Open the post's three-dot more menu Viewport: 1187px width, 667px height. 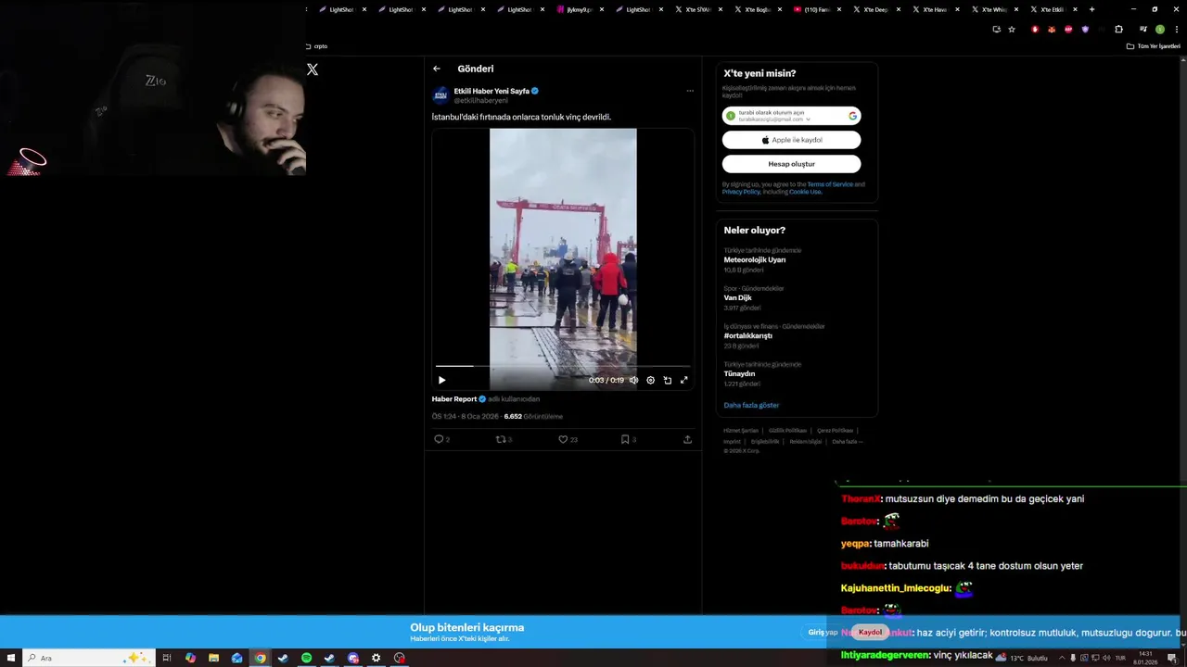tap(690, 91)
